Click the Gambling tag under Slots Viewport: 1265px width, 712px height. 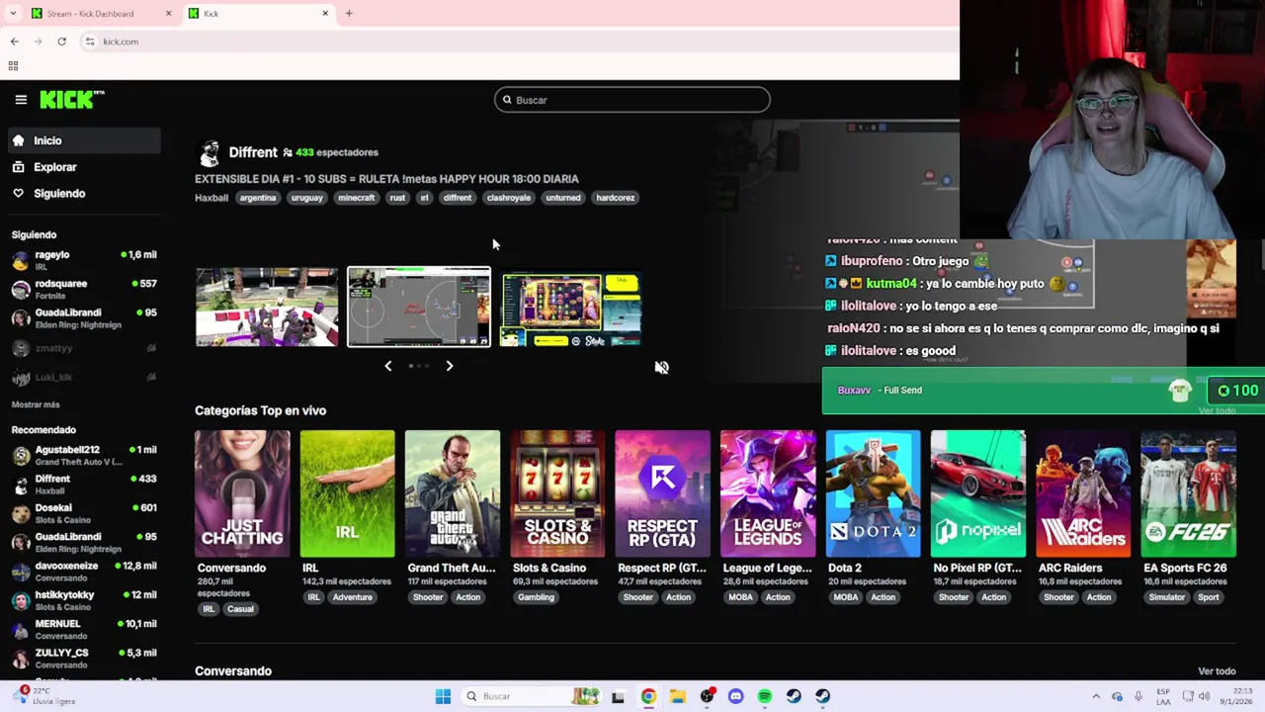coord(536,597)
